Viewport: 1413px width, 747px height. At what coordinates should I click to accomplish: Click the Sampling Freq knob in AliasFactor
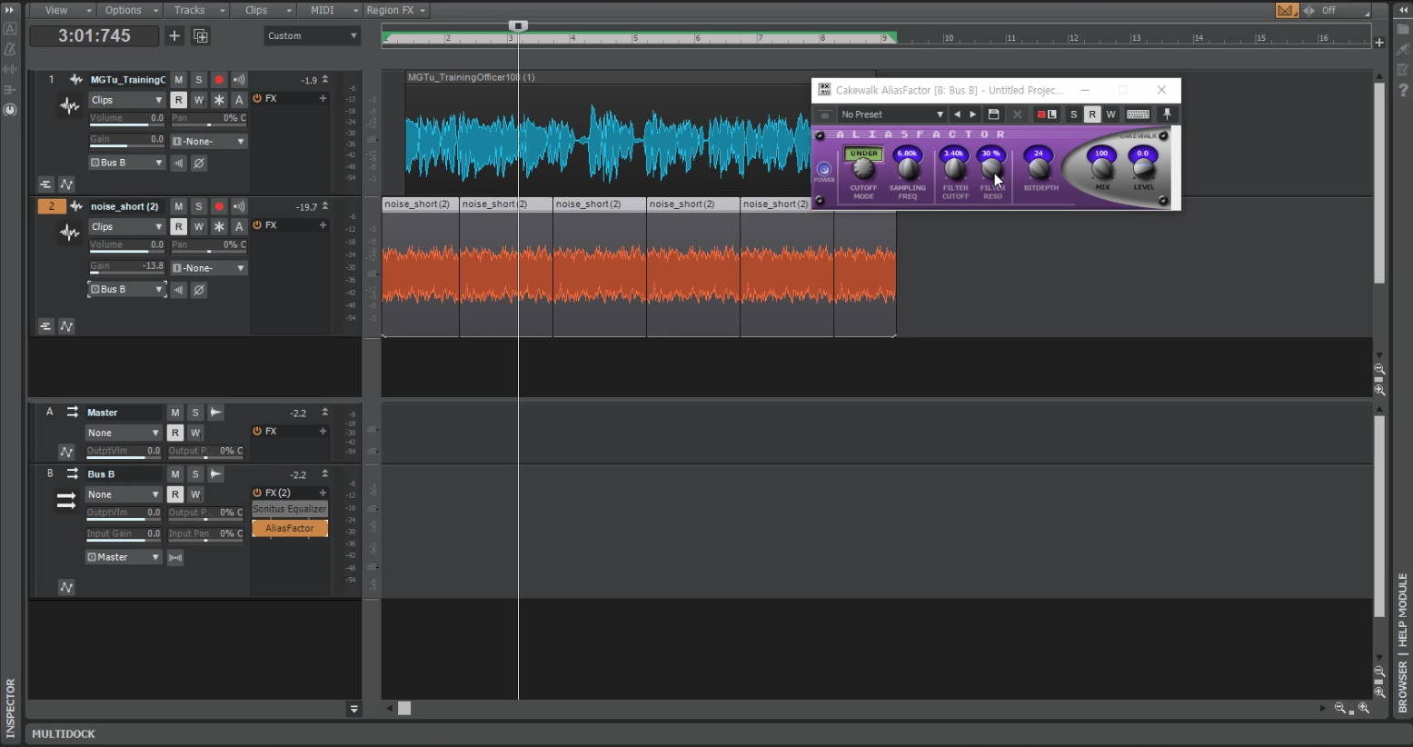click(908, 168)
